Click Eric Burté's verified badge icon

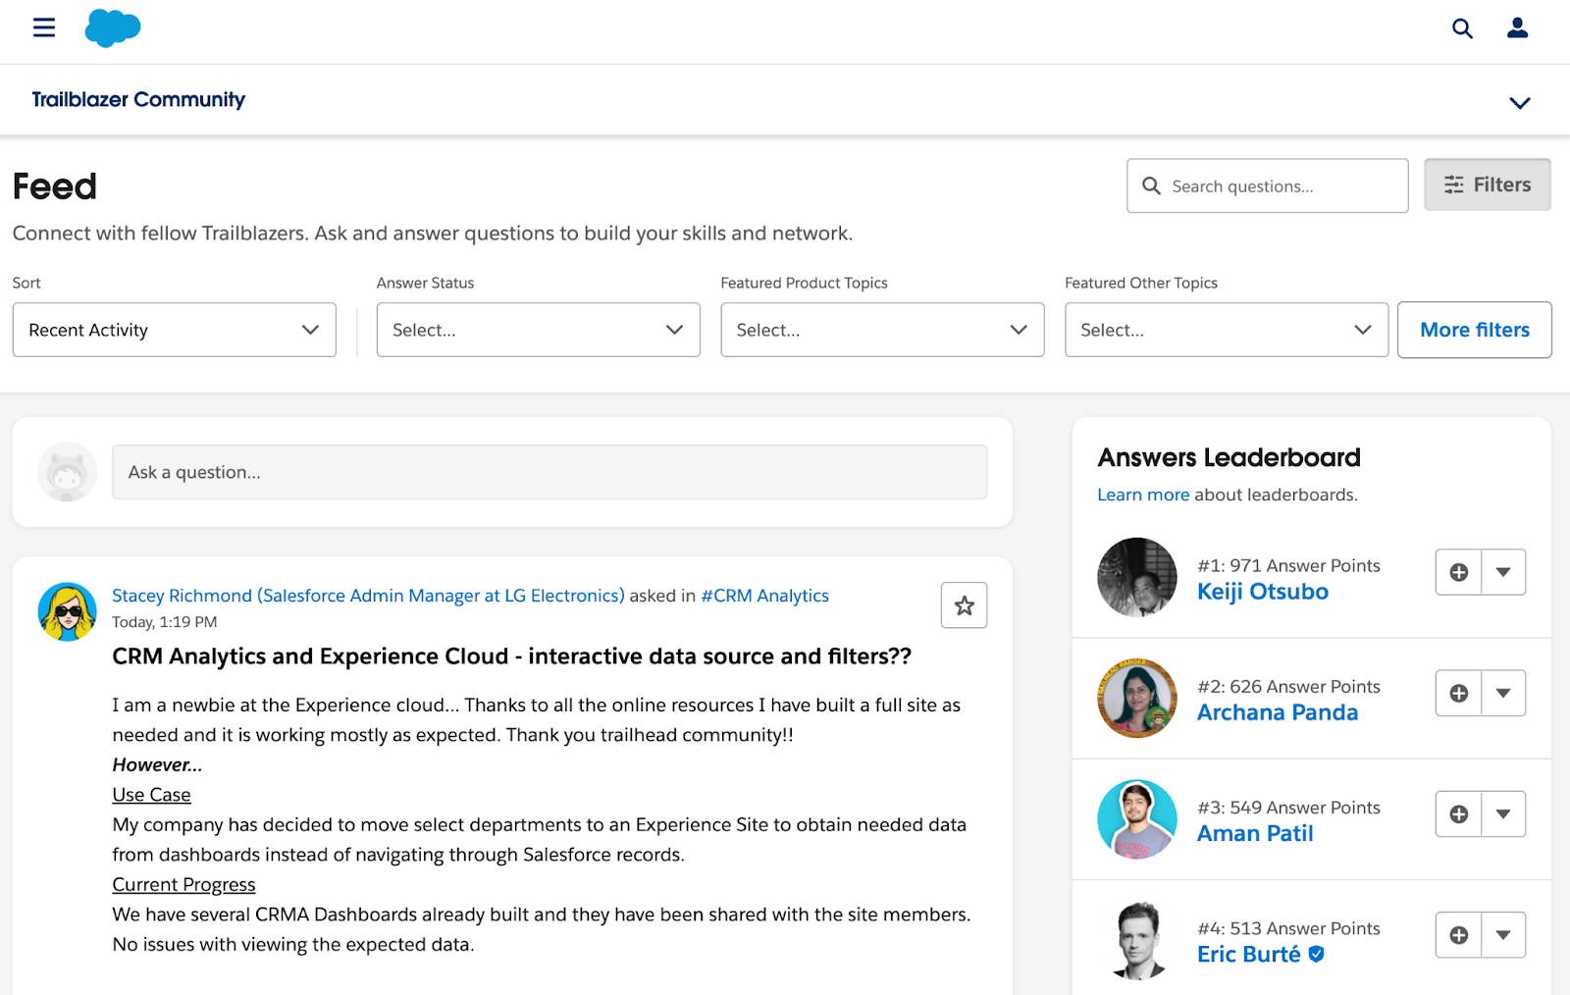point(1317,954)
